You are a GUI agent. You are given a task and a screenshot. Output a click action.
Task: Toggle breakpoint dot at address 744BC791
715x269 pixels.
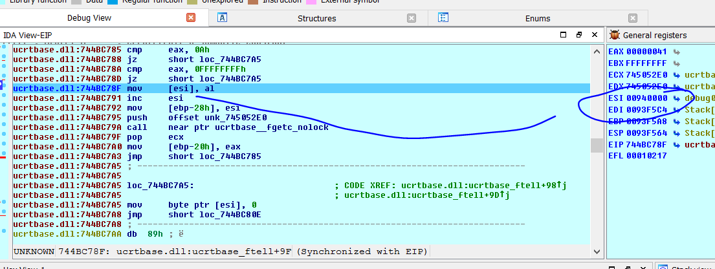click(5, 98)
